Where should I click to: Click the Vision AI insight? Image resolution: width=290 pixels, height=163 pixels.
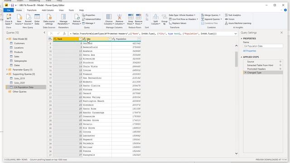230,19
